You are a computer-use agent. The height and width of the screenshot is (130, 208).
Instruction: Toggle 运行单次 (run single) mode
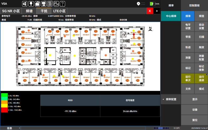pyautogui.click(x=188, y=78)
